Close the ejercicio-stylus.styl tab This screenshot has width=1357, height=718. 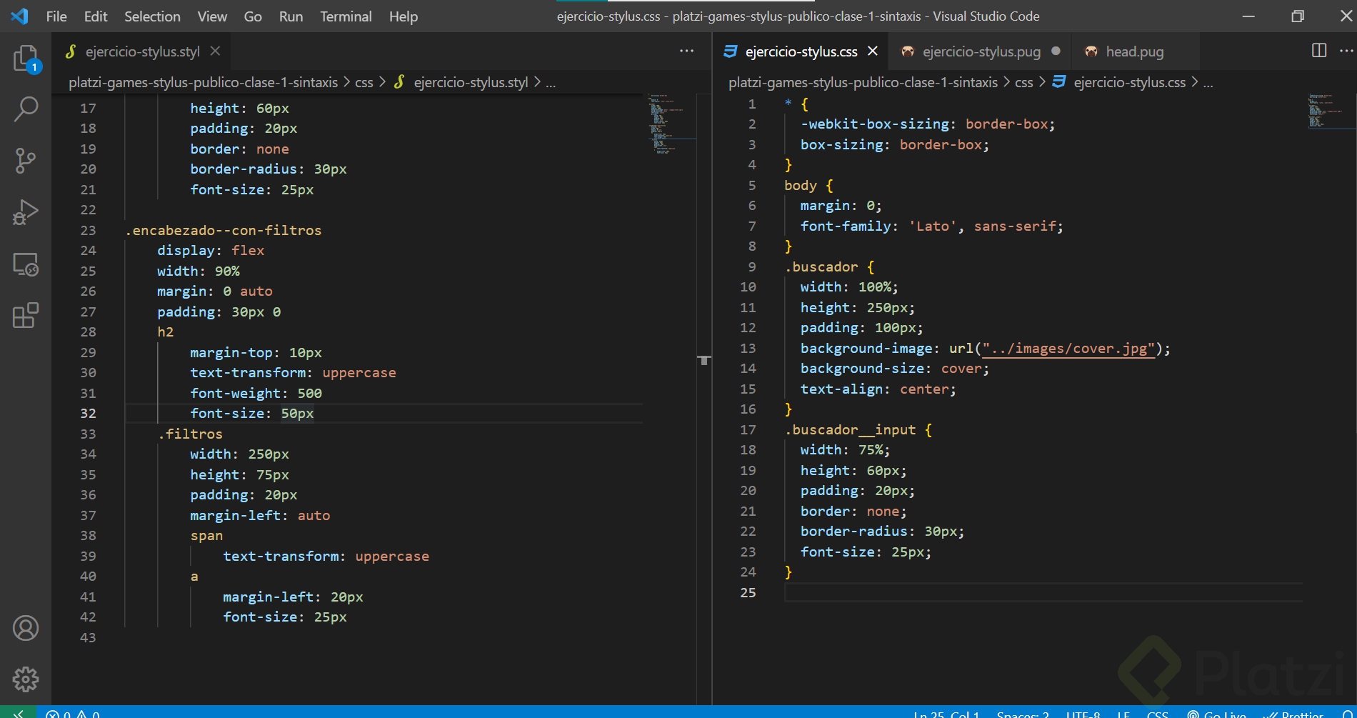(x=215, y=51)
